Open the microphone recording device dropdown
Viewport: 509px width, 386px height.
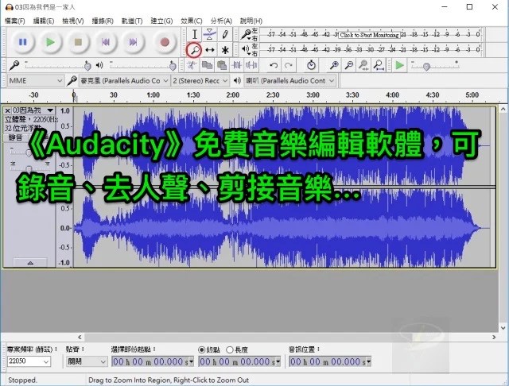click(x=124, y=81)
